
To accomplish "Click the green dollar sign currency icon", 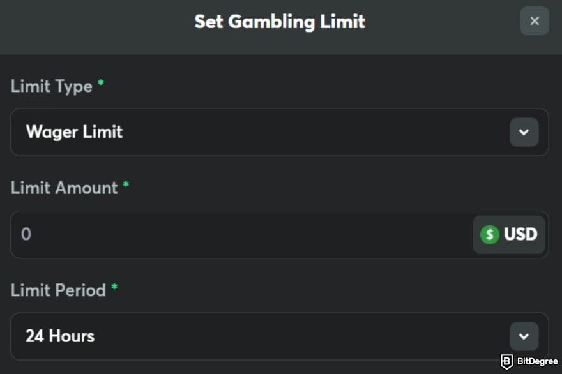I will click(489, 235).
